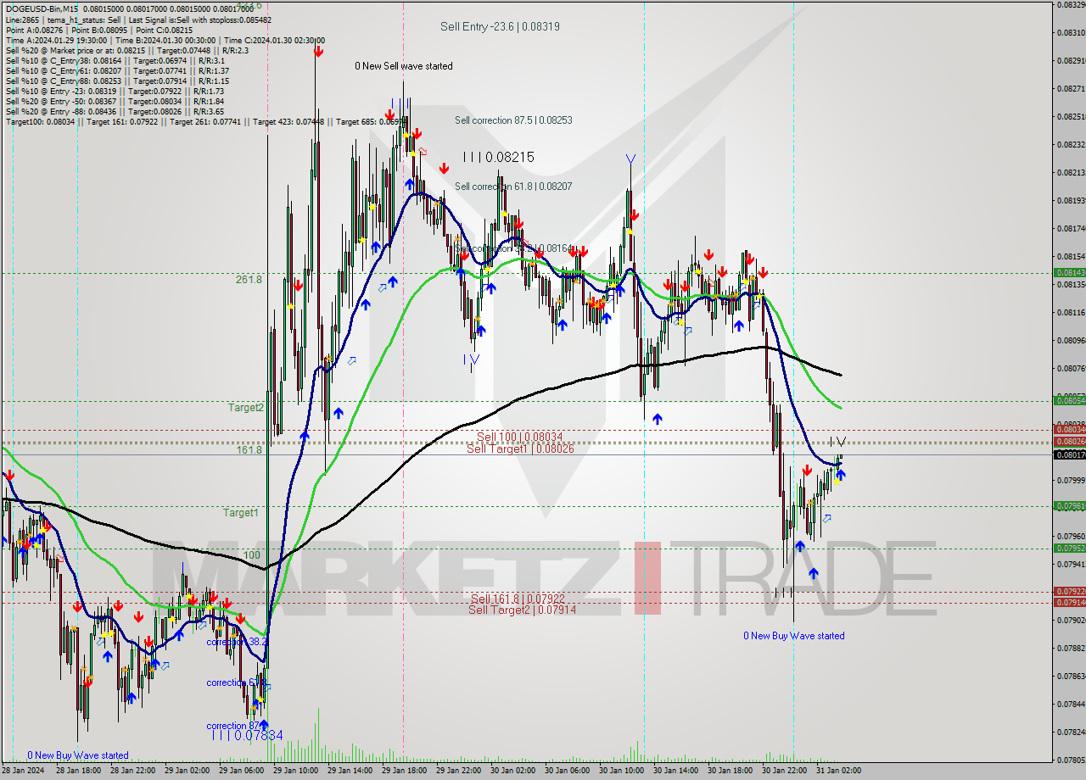Click the 0.07805 price on the scale
The width and height of the screenshot is (1086, 780).
point(1071,760)
